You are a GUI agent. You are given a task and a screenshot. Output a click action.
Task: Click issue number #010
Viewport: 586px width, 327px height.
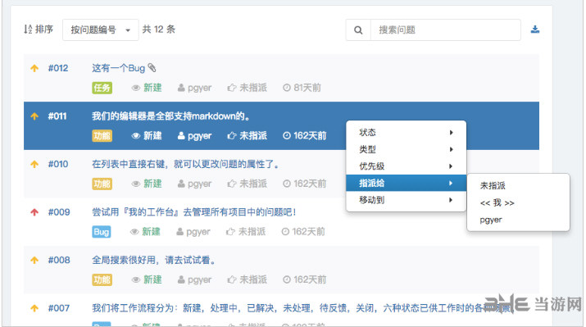[x=58, y=164]
